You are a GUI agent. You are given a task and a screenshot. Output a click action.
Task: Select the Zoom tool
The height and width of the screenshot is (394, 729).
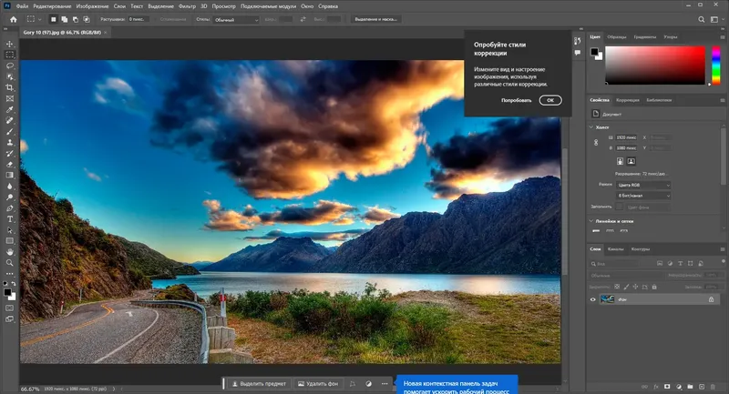pyautogui.click(x=10, y=263)
